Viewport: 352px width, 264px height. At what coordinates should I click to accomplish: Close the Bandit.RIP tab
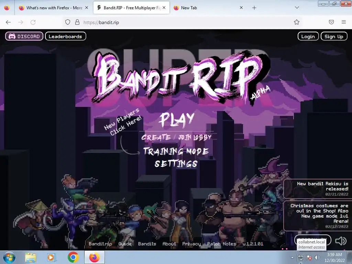(164, 8)
